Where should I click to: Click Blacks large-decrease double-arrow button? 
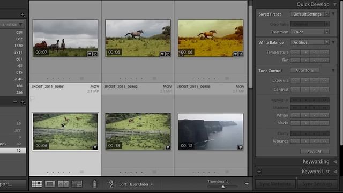295,123
